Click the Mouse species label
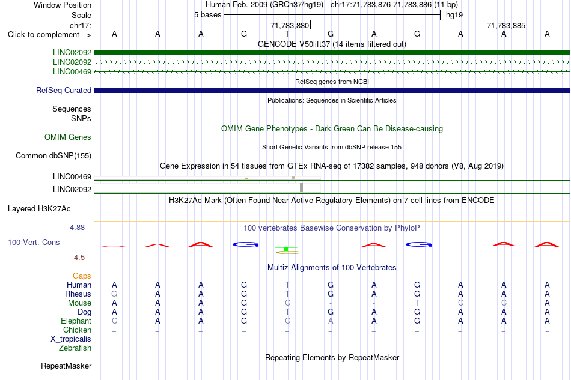Image resolution: width=571 pixels, height=380 pixels. coord(79,303)
